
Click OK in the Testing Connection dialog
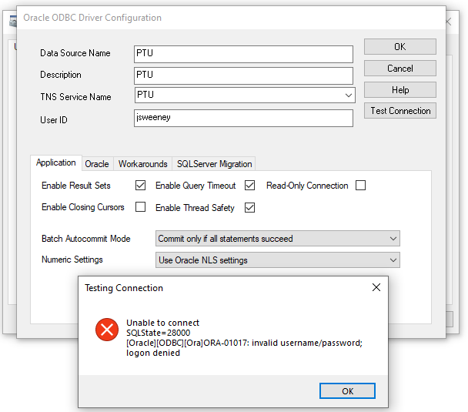(347, 391)
